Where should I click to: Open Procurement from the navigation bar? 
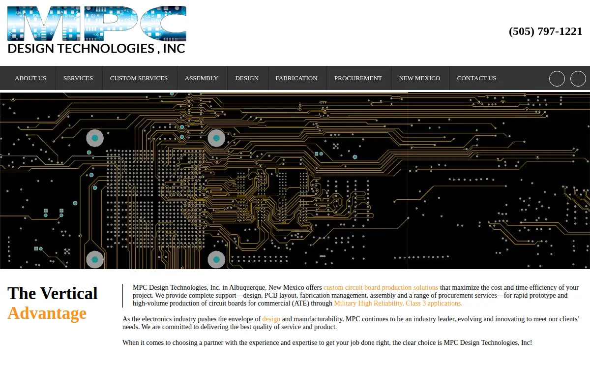(x=358, y=78)
